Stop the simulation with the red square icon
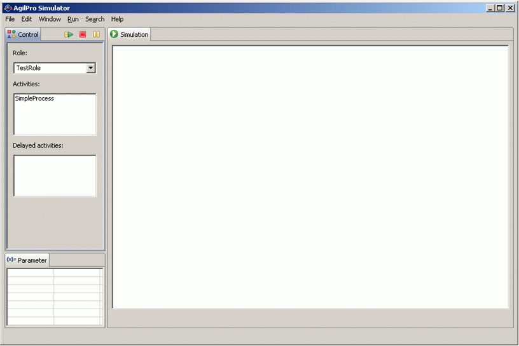519x346 pixels. [x=83, y=34]
